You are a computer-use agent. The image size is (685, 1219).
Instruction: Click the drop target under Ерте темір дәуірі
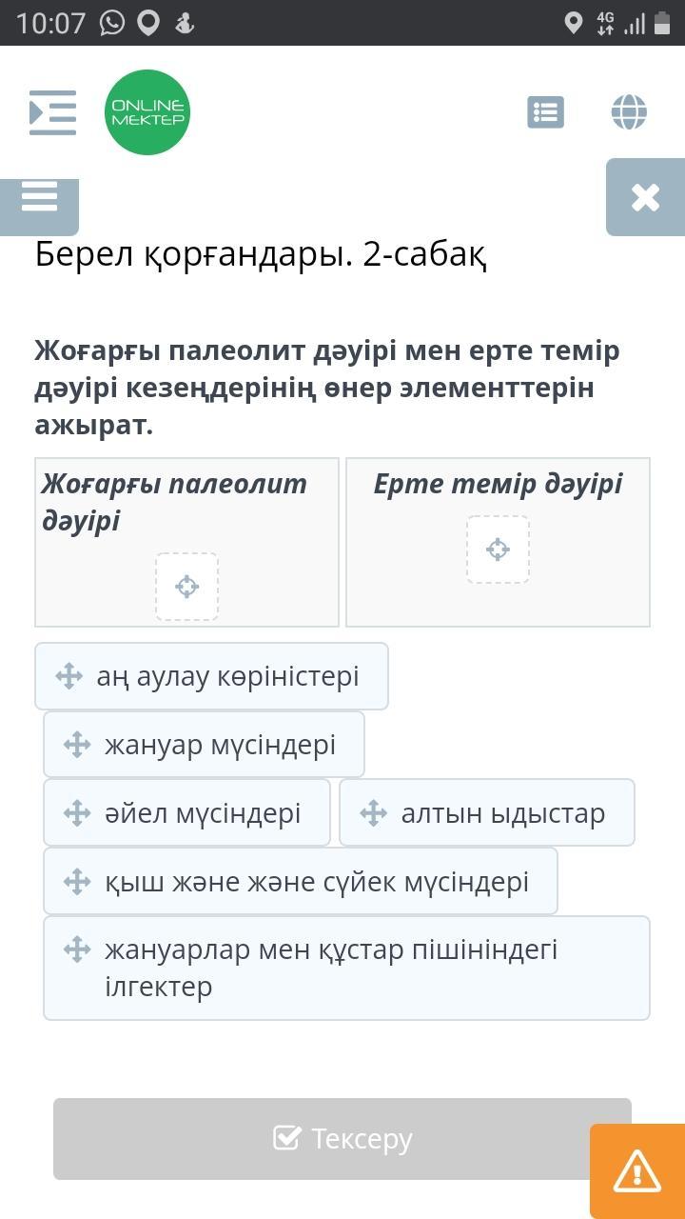tap(498, 550)
